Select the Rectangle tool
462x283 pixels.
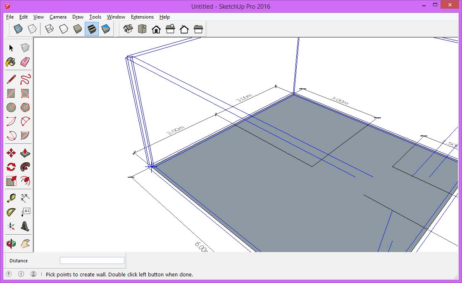click(x=10, y=93)
